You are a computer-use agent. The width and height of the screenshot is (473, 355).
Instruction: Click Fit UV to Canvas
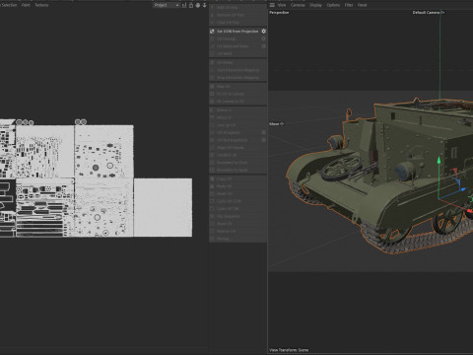point(237,94)
